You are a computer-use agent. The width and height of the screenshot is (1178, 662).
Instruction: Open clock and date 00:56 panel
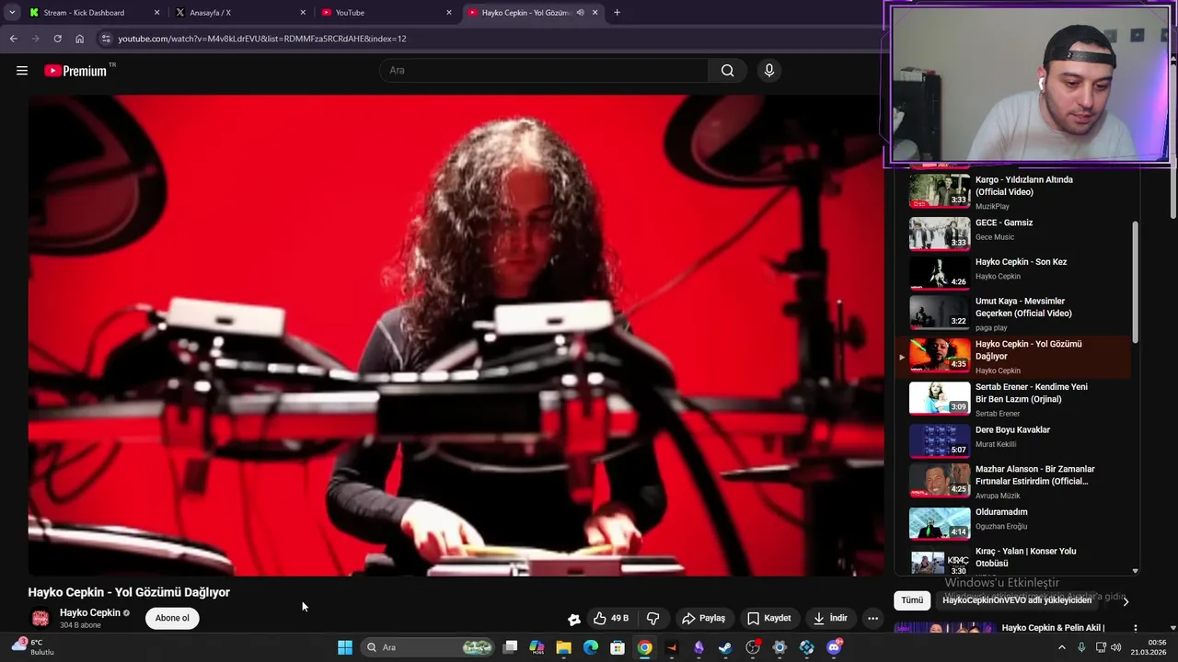[x=1150, y=647]
